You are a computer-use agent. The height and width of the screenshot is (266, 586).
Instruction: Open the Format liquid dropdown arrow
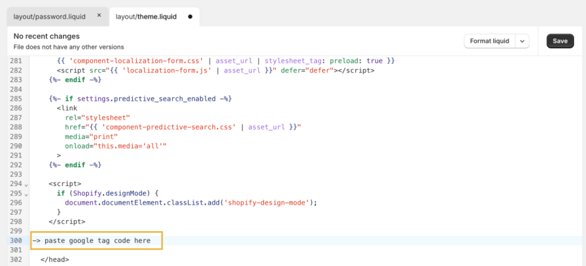tap(522, 41)
